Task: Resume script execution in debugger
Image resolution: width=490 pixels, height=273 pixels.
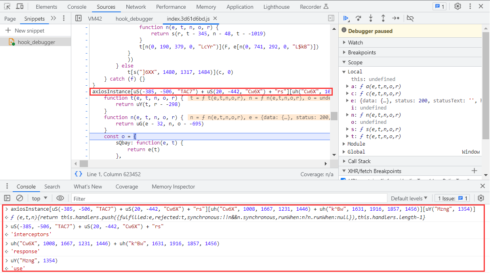Action: coord(346,18)
